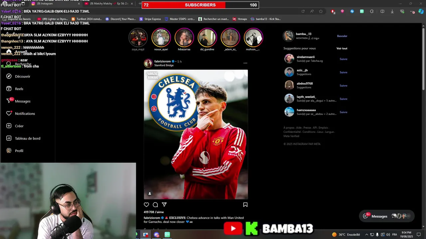Show tagged people icon on the photo
Screen dimensions: 426x239
150,194
